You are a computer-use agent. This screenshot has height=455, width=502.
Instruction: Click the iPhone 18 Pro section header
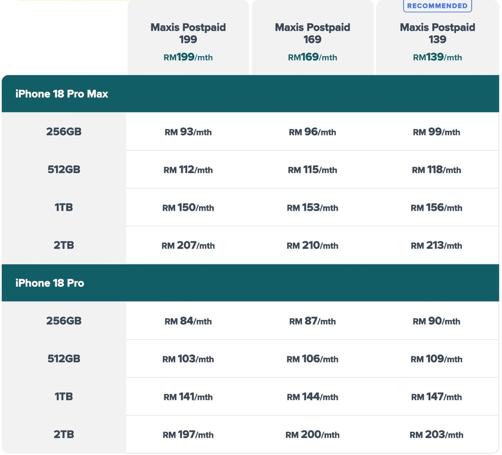[250, 283]
